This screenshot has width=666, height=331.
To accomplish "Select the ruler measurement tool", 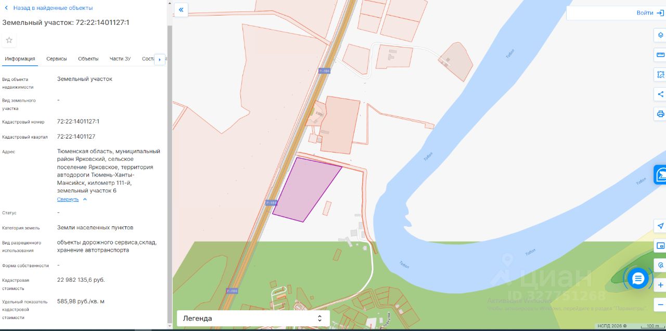I will (x=660, y=55).
